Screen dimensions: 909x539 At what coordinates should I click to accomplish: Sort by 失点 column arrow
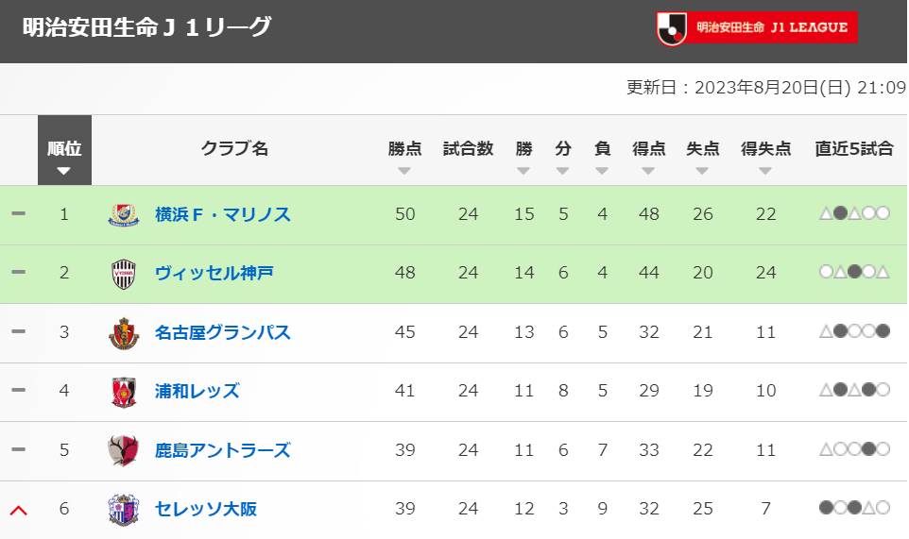[x=702, y=171]
